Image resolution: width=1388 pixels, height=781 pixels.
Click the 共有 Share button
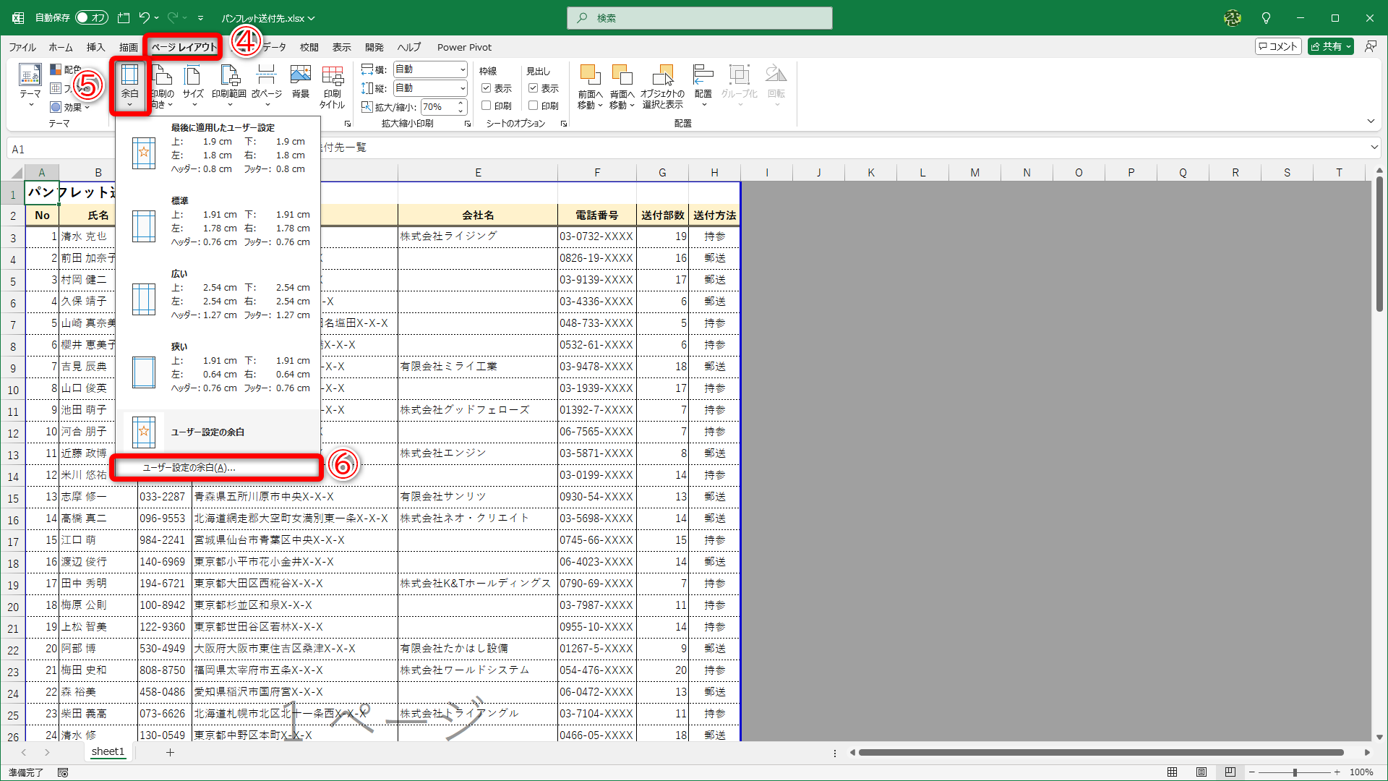[x=1330, y=46]
